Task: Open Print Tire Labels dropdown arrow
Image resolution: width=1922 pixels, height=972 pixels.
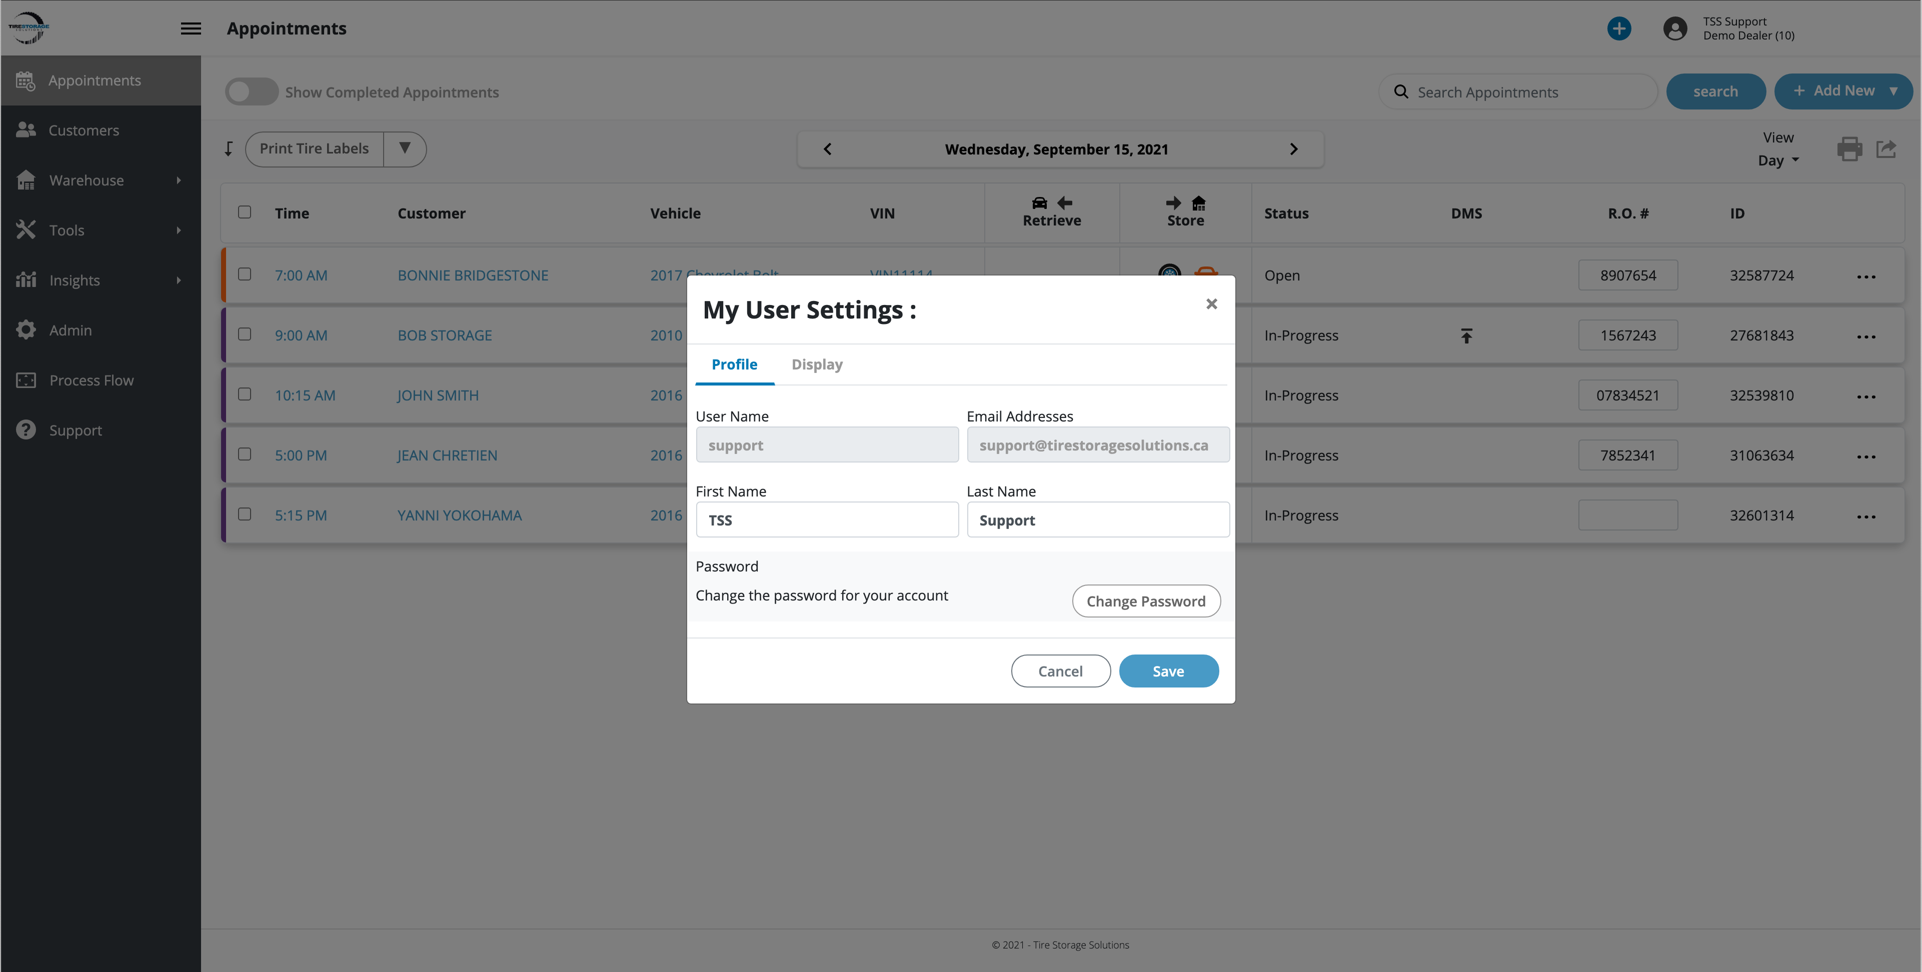Action: [405, 148]
